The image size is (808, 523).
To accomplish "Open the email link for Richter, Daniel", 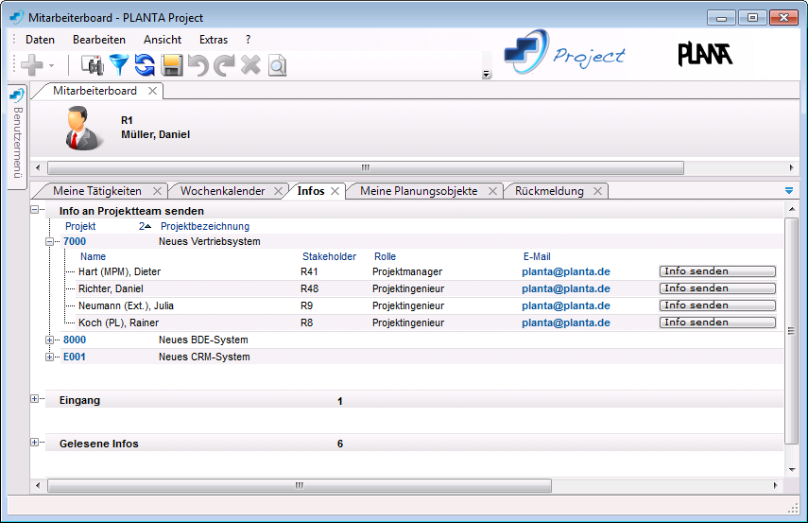I will tap(565, 288).
